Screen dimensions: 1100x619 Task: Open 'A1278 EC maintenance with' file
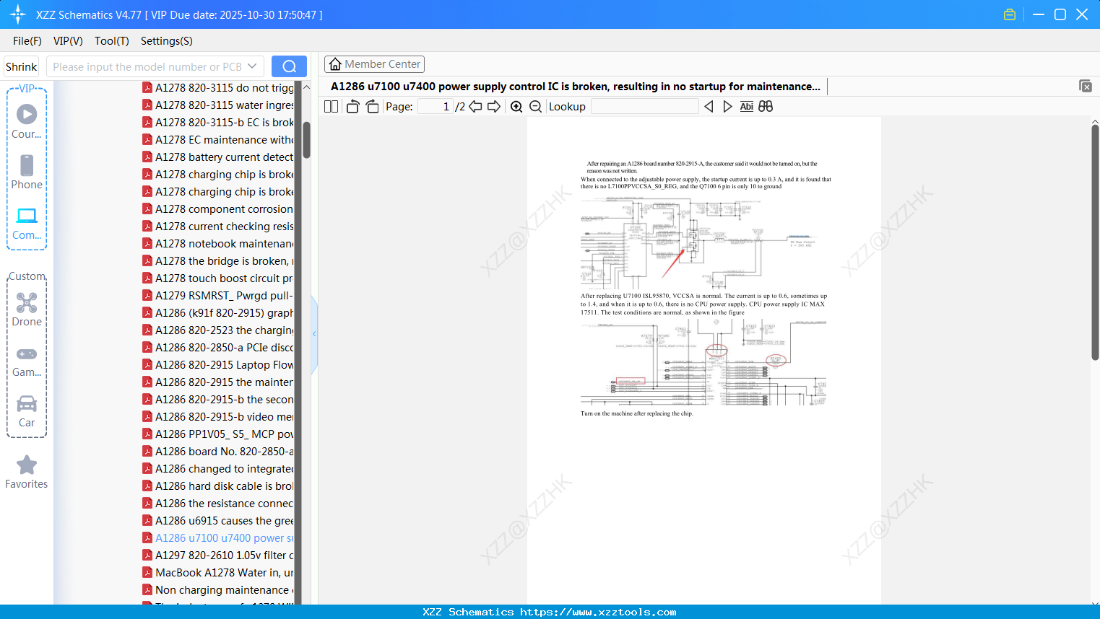(x=217, y=139)
